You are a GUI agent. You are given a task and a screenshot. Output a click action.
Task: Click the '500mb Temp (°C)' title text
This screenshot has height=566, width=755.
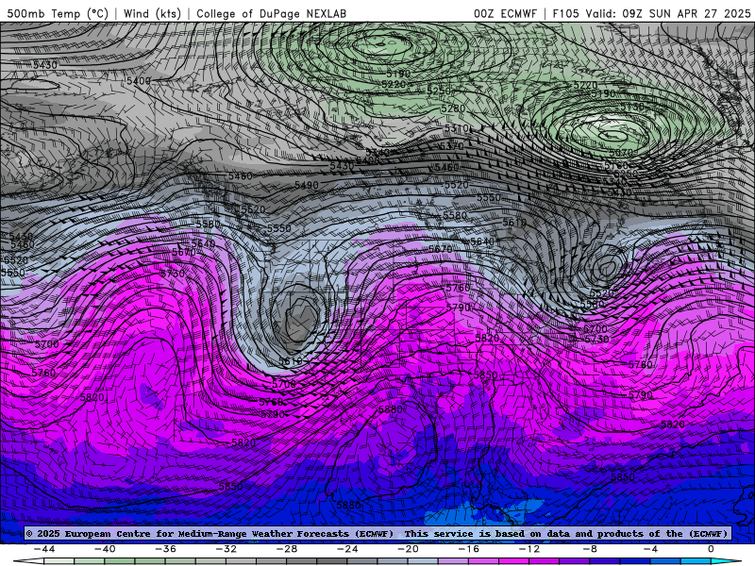tap(58, 13)
